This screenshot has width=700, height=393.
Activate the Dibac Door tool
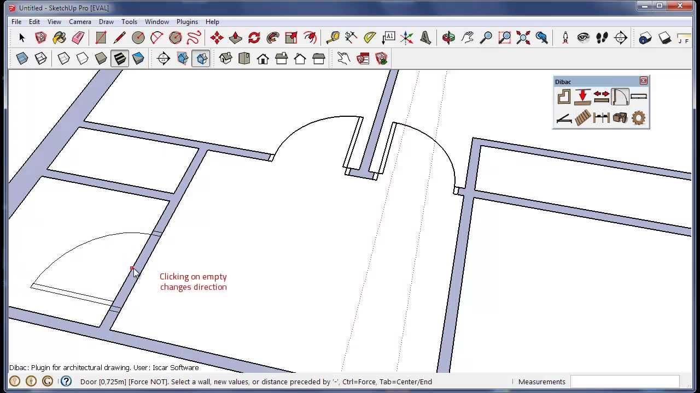pos(620,97)
